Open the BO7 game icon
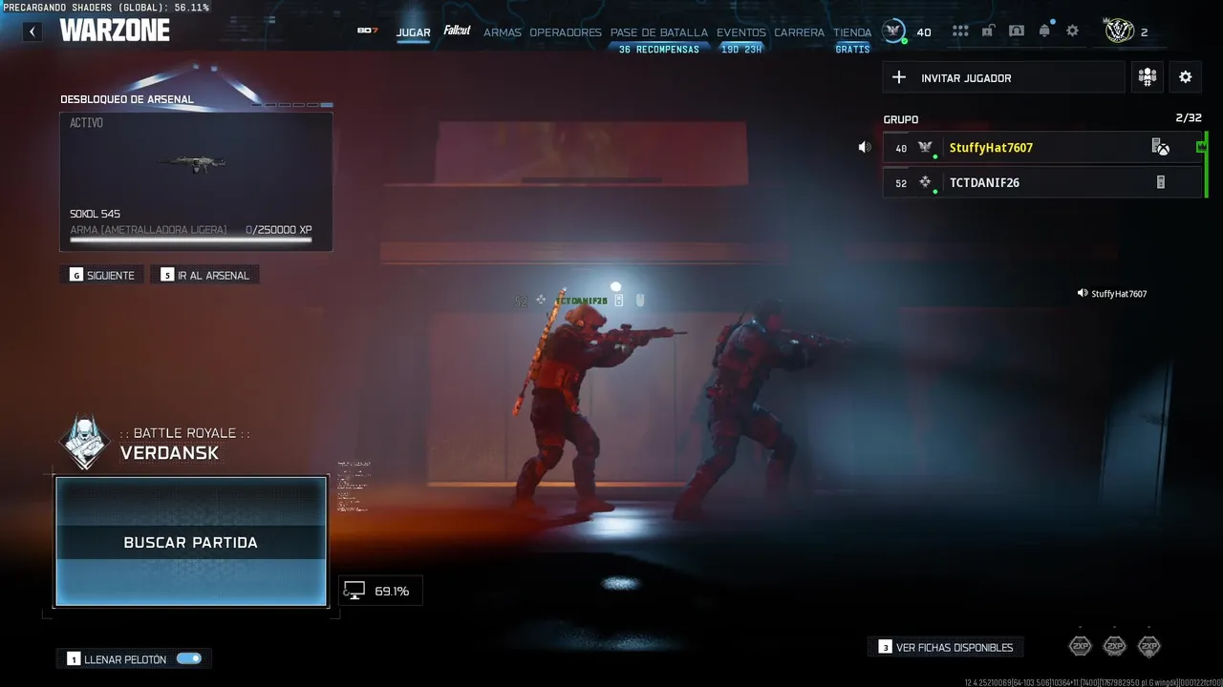Screen dimensions: 1223x687 click(x=368, y=31)
